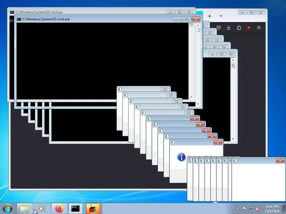Open a new tab in Firefox
This screenshot has height=214, width=286.
point(209,16)
